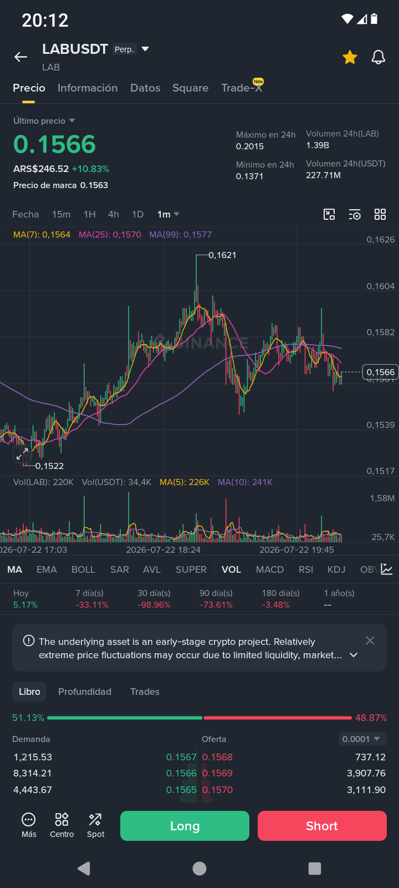Enable the SAR indicator
399x888 pixels.
(120, 569)
